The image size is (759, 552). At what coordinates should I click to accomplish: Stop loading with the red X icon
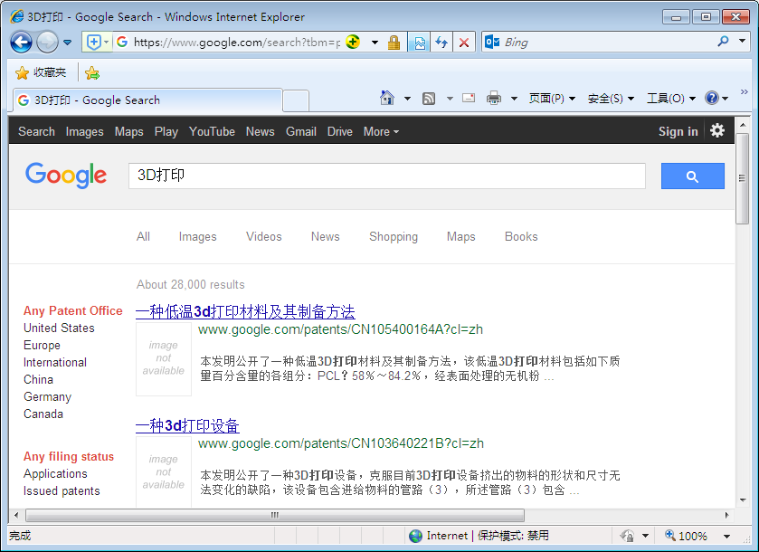click(x=464, y=43)
